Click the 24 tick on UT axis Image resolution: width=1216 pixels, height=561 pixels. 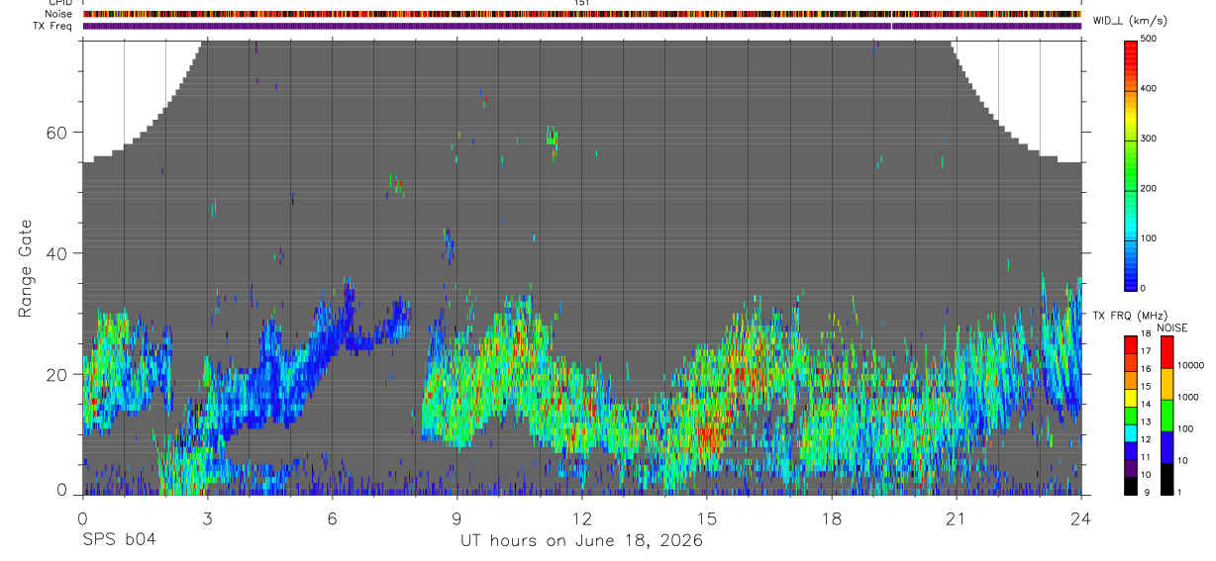coord(1080,517)
